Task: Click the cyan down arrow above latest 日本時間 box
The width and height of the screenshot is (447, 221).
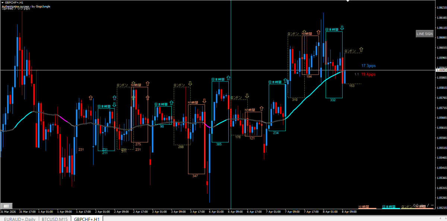Action: tap(342, 28)
